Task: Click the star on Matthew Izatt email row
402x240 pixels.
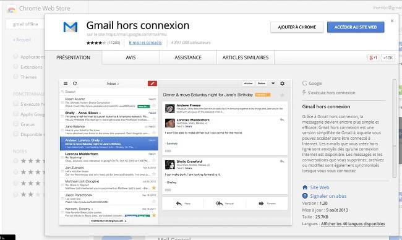Action: point(154,188)
